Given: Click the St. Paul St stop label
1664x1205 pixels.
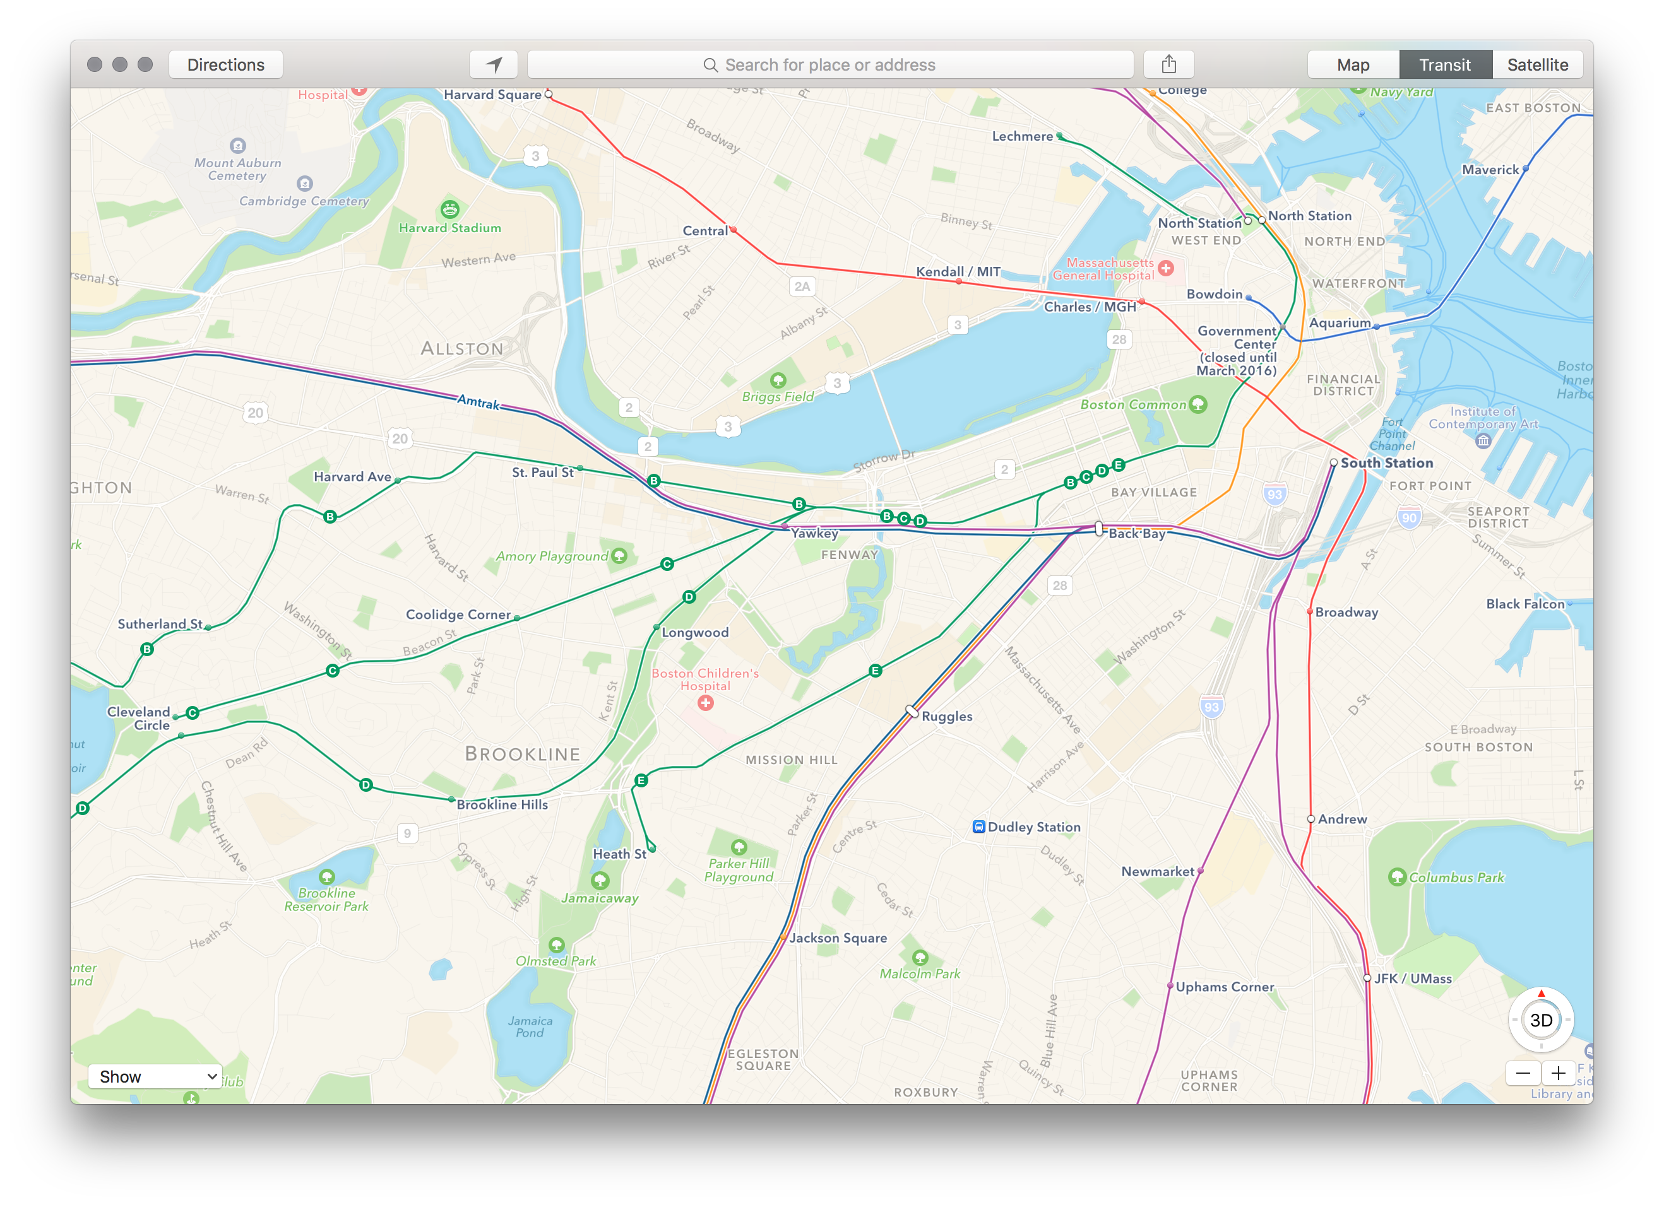Looking at the screenshot, I should 543,473.
